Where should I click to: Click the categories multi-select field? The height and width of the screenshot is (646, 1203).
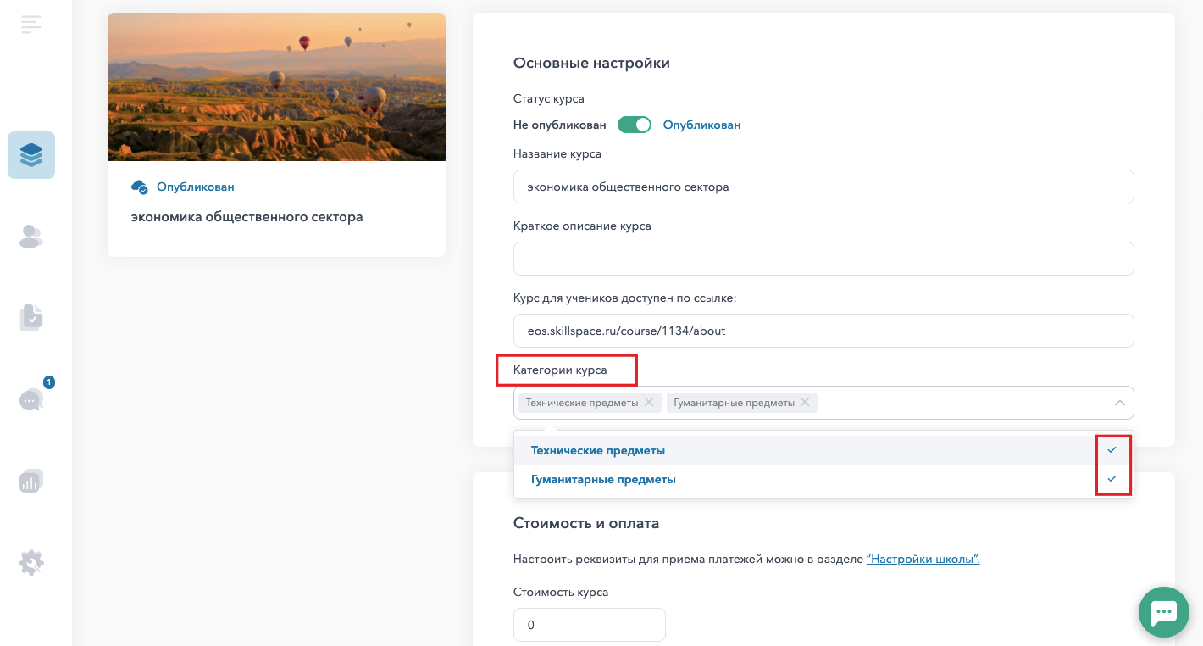[823, 403]
